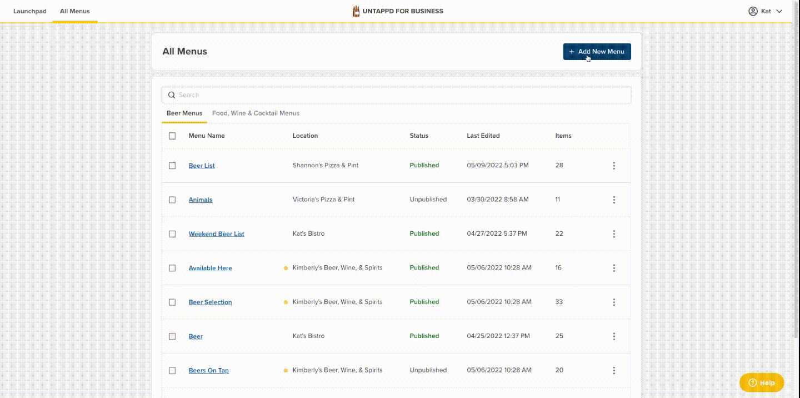
Task: Click item count 33 in Beer Selection row
Action: pyautogui.click(x=559, y=302)
